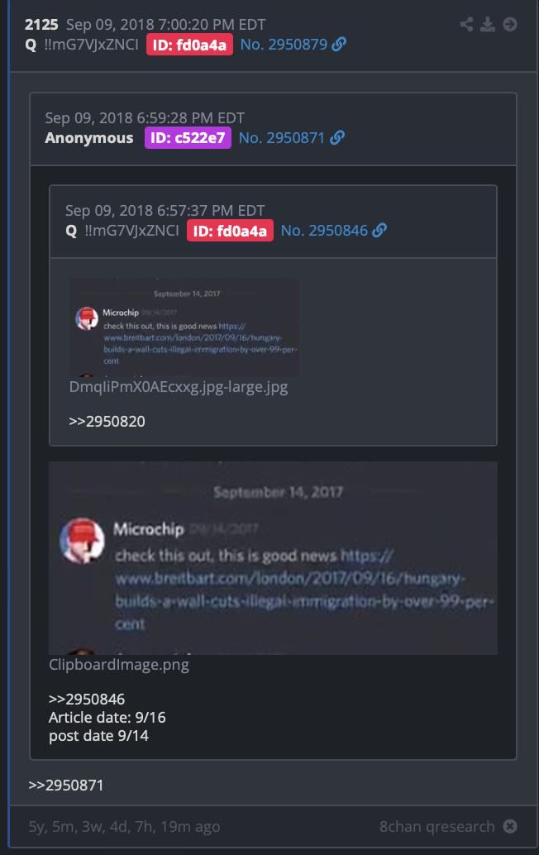539x855 pixels.
Task: Open post link No. 2950879
Action: click(284, 44)
